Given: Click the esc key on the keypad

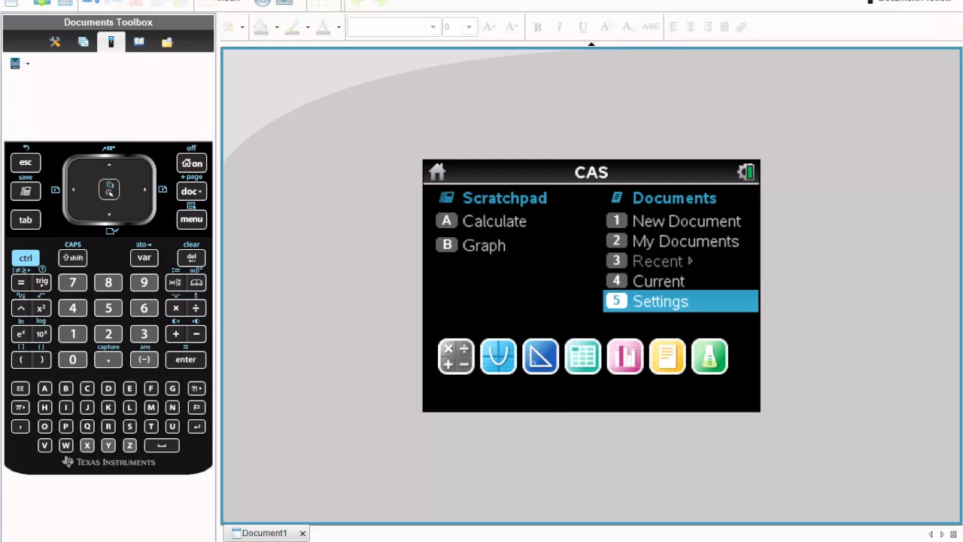Looking at the screenshot, I should click(x=26, y=163).
